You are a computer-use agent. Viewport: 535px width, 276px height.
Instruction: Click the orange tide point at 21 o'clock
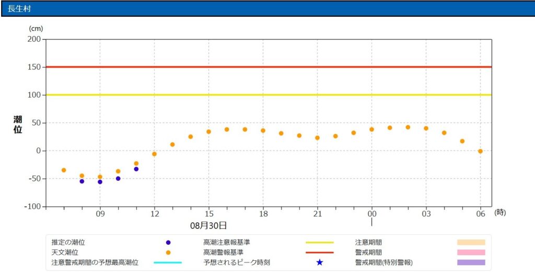click(317, 138)
